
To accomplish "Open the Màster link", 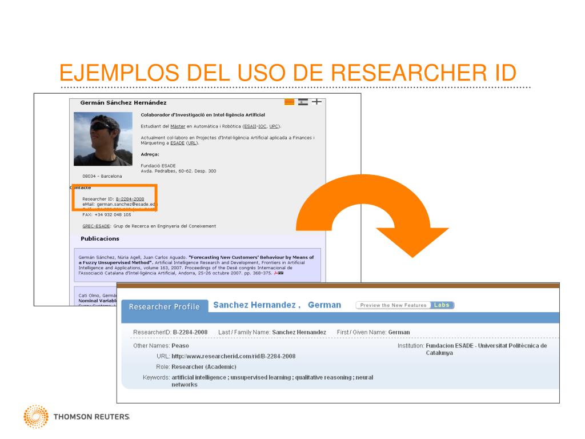I will (178, 126).
